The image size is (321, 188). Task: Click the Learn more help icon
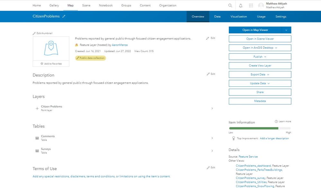pyautogui.click(x=276, y=121)
